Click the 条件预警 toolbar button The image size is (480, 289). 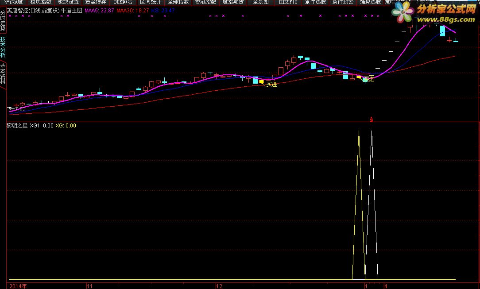click(x=343, y=2)
